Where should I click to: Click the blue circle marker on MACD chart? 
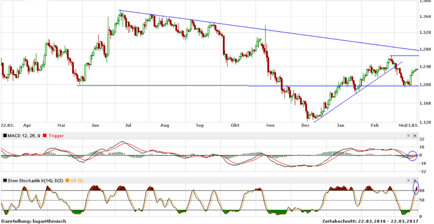coord(412,155)
